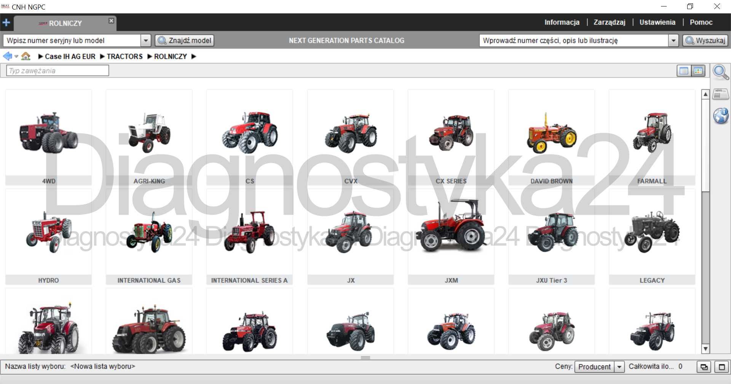Open the JXM tractor category

coord(451,237)
